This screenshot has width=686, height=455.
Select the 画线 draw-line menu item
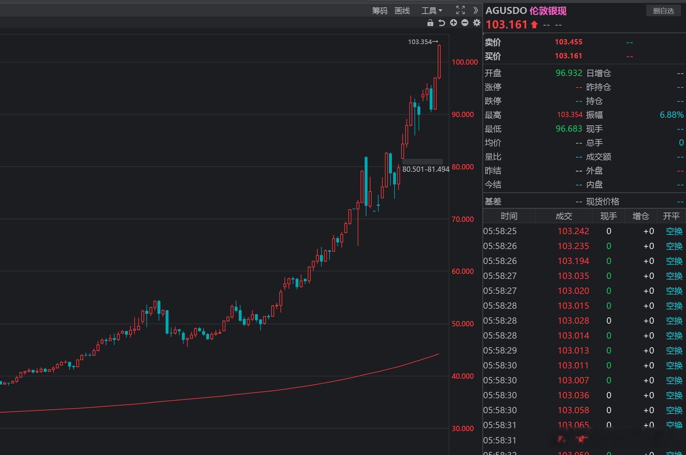[x=402, y=11]
